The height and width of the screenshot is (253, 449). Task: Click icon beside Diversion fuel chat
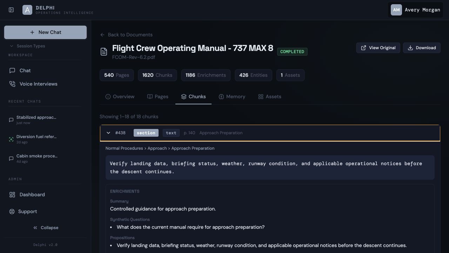click(11, 139)
